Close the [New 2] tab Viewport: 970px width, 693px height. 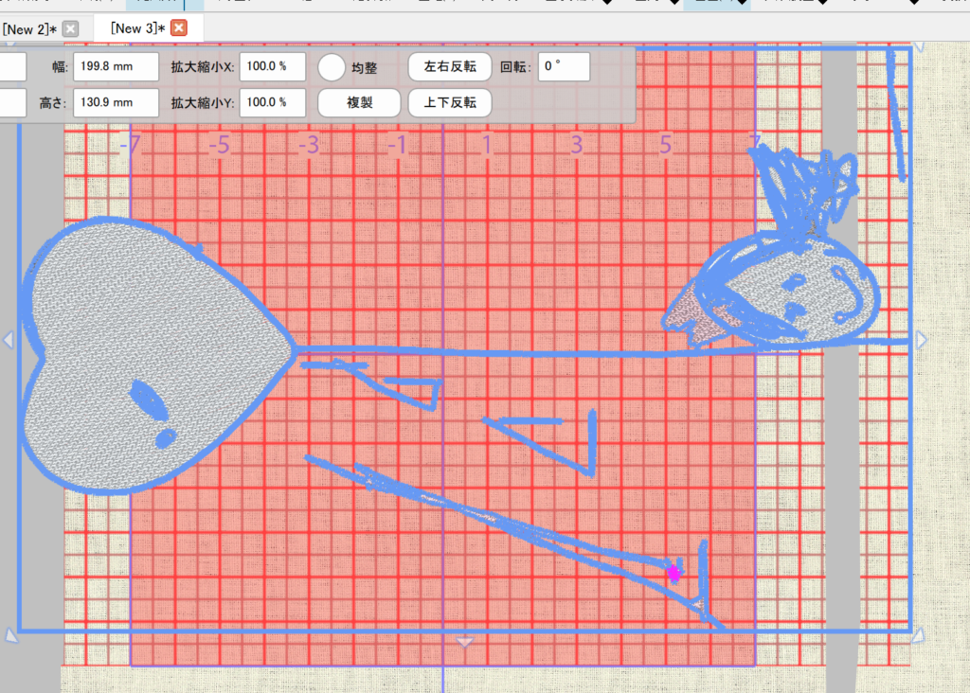71,29
